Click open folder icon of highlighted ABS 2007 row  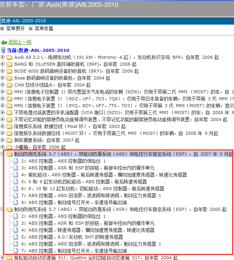coord(10,154)
